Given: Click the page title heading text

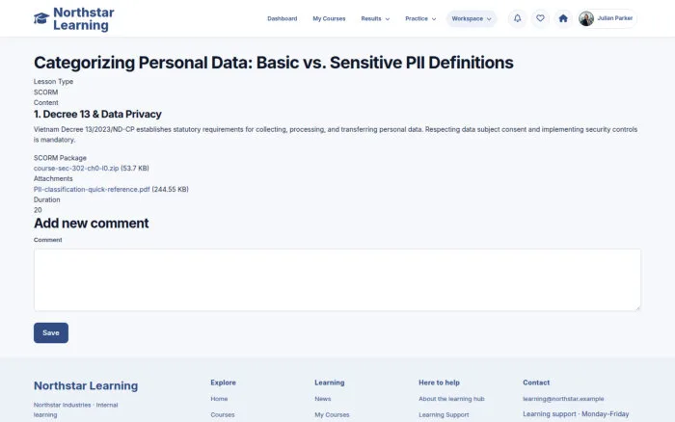Looking at the screenshot, I should 273,63.
